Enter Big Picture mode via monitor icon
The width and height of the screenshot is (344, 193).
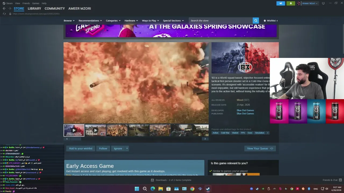pos(323,3)
